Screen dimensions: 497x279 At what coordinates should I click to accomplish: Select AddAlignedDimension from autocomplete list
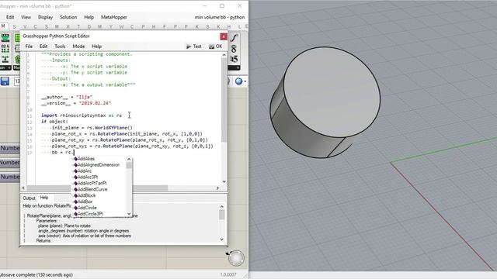pyautogui.click(x=99, y=165)
